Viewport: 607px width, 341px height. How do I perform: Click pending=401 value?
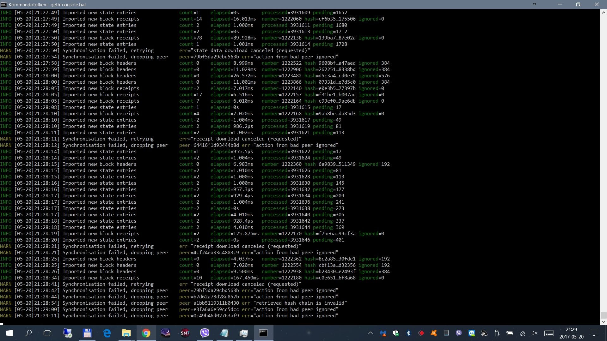click(328, 240)
